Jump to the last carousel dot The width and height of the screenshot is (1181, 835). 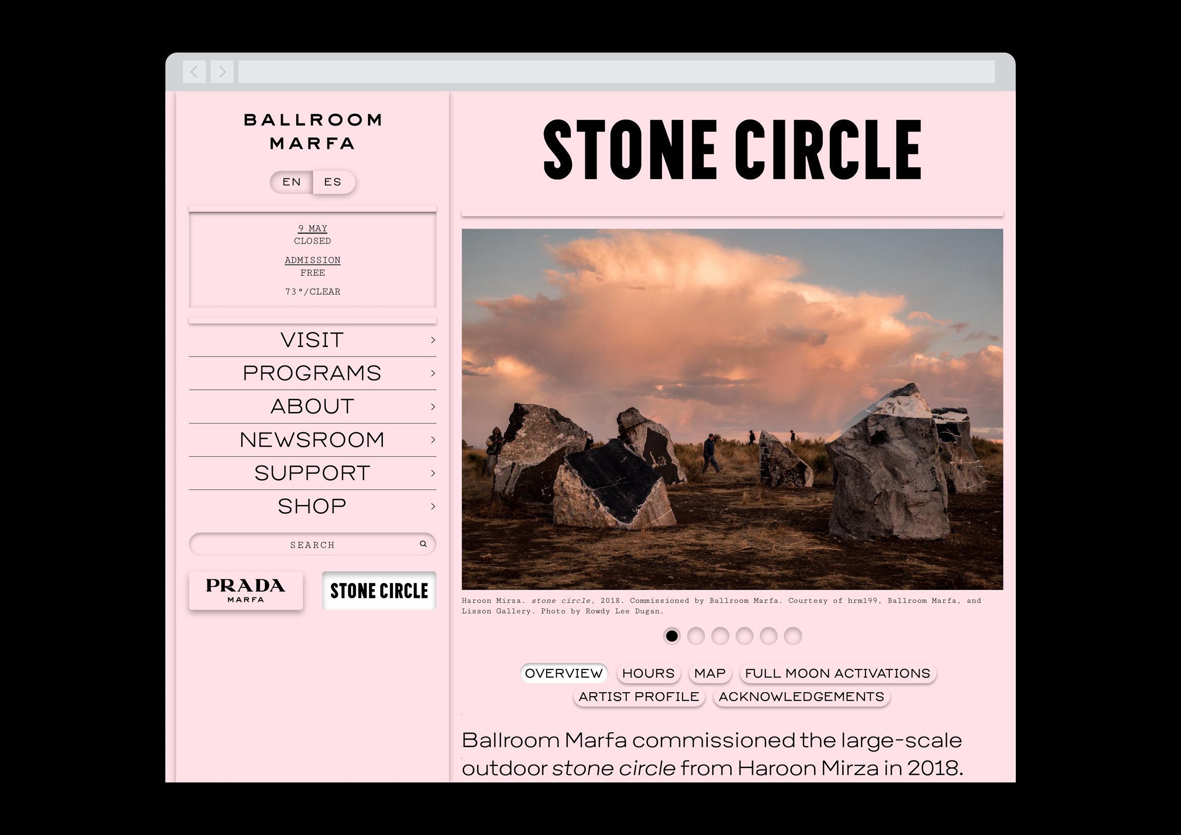793,636
